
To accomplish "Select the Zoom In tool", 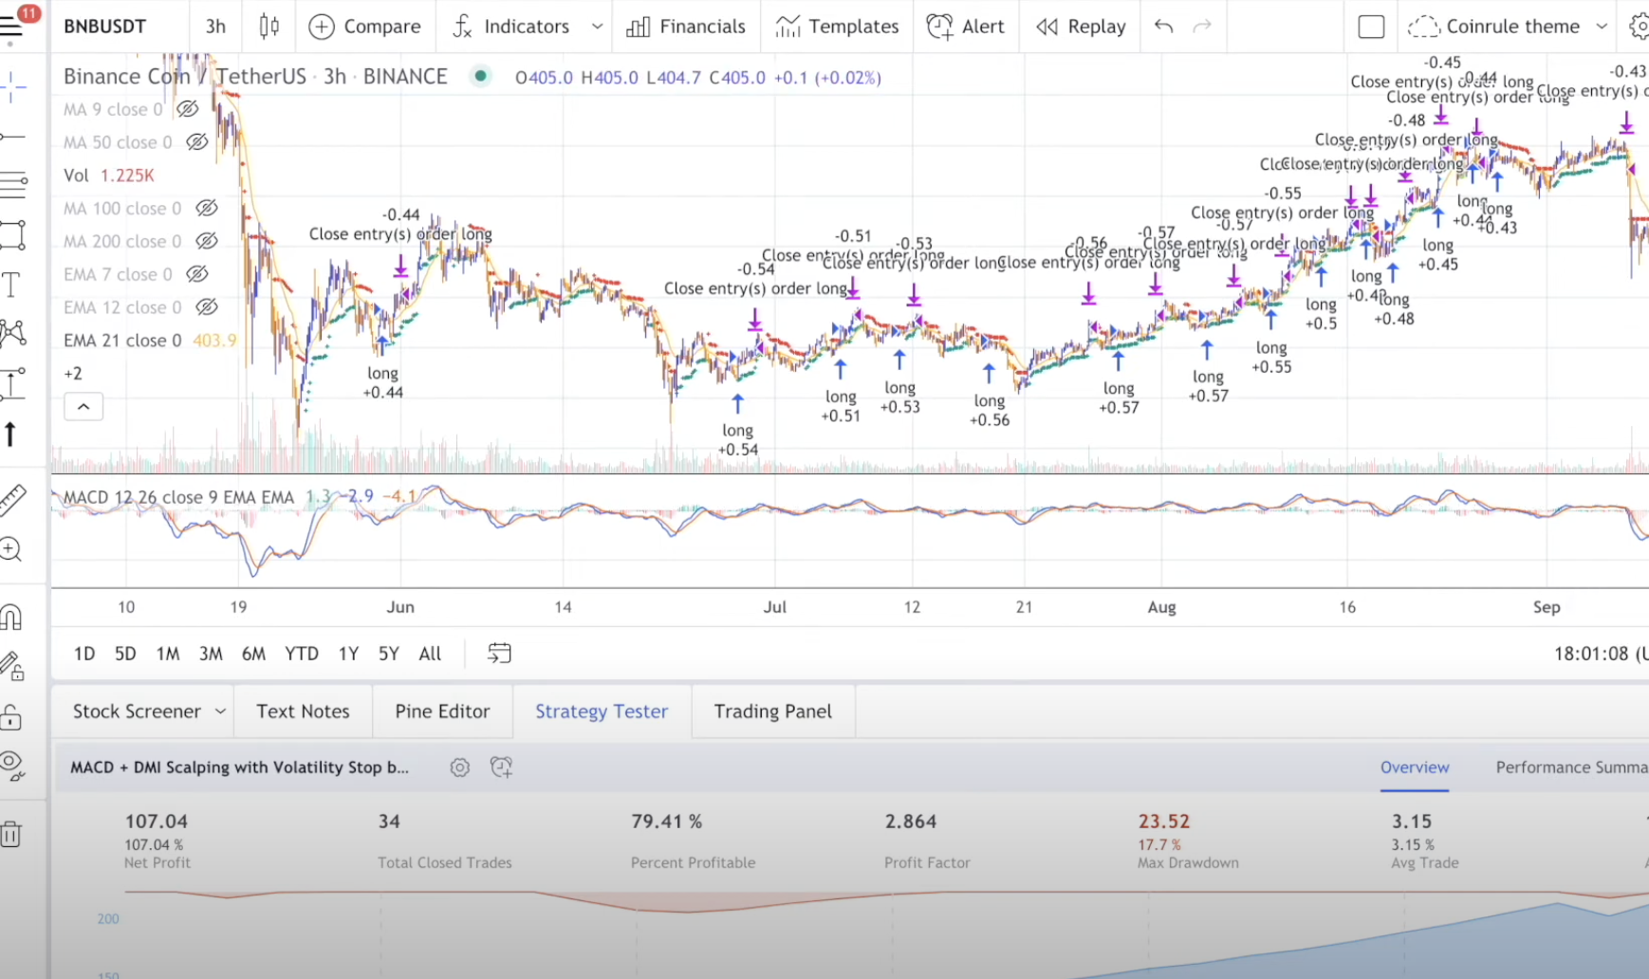I will (11, 550).
